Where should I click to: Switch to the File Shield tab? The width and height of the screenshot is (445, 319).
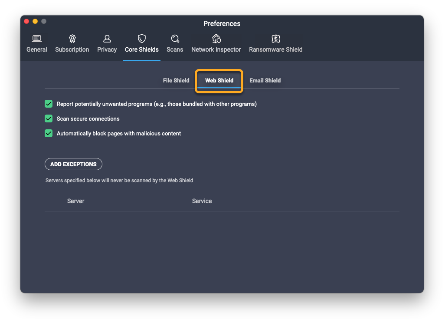tap(176, 80)
